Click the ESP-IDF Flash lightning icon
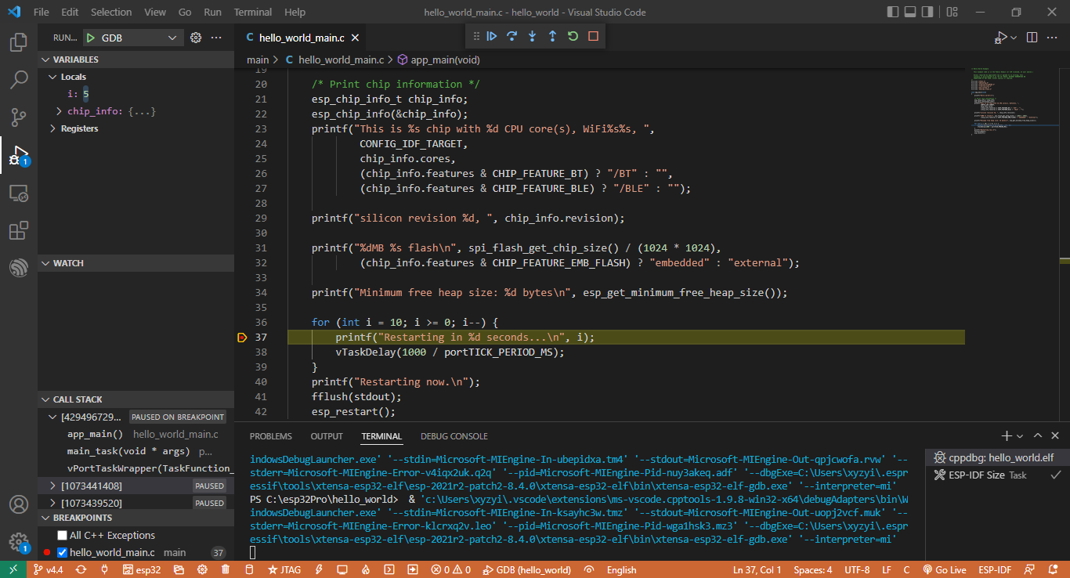Screen dimensions: 1070x578 tap(318, 570)
